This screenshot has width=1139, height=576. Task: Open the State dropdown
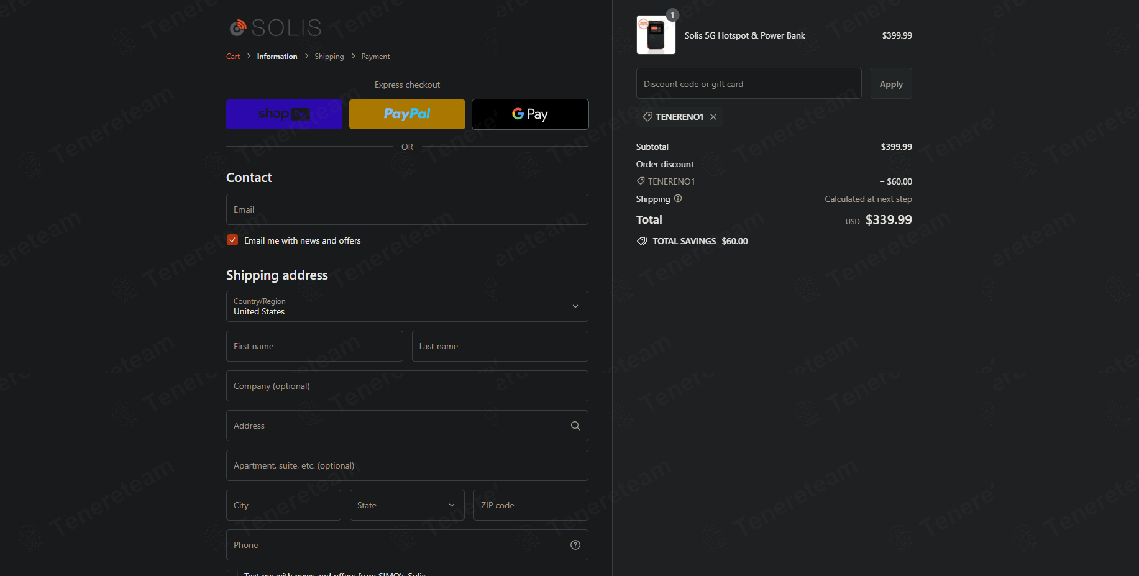(x=407, y=505)
